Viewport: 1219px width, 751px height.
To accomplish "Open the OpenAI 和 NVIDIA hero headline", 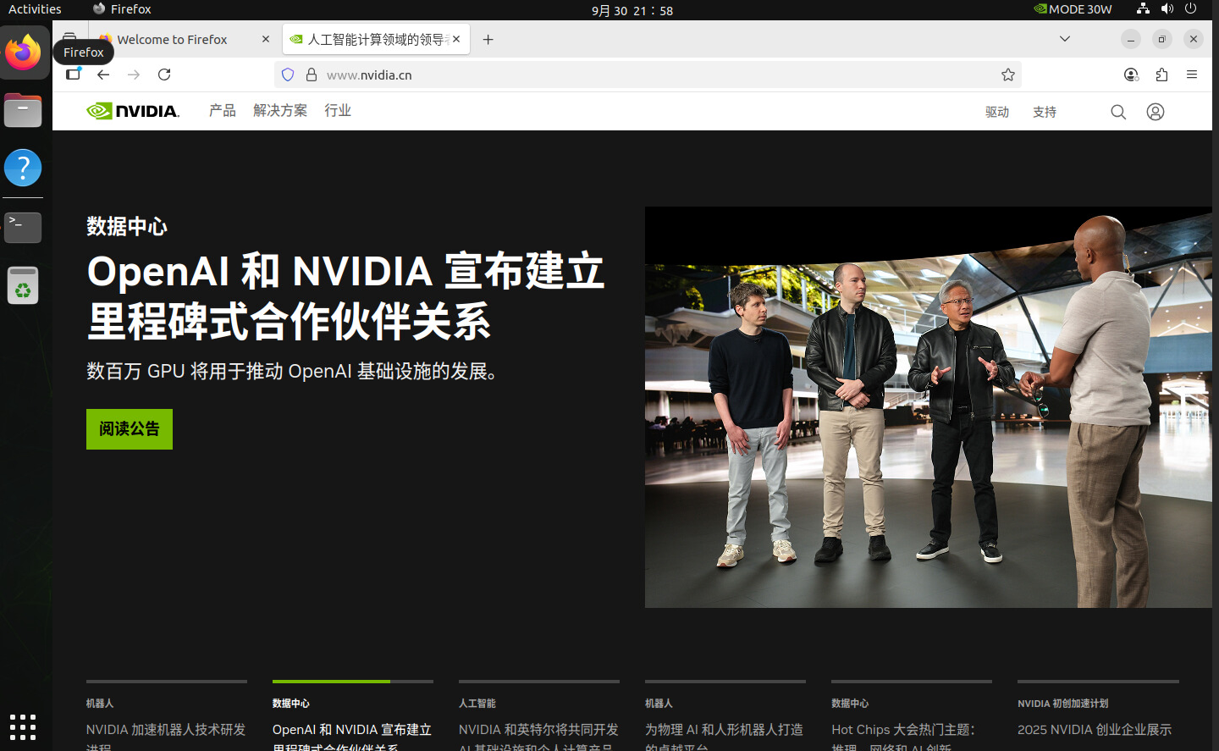I will [345, 296].
